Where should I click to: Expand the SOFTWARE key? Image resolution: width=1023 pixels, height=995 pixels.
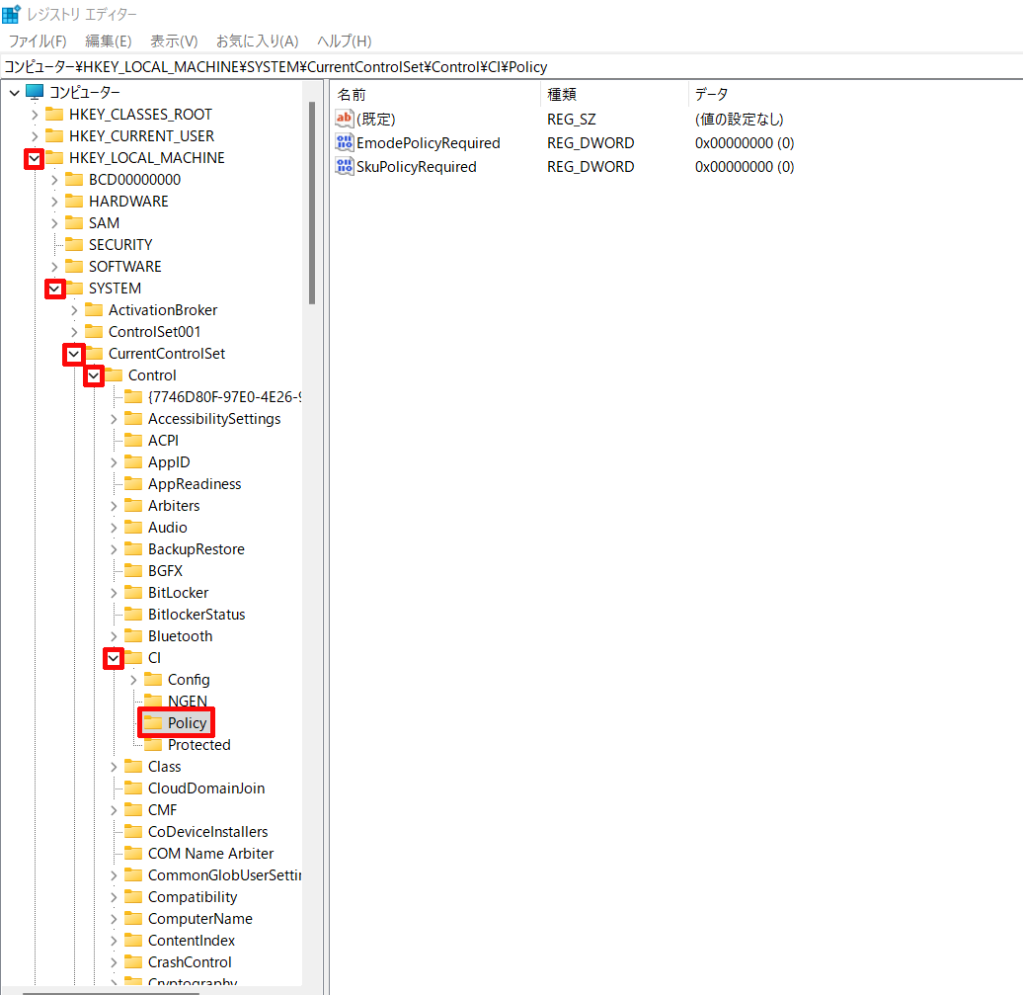(x=54, y=267)
